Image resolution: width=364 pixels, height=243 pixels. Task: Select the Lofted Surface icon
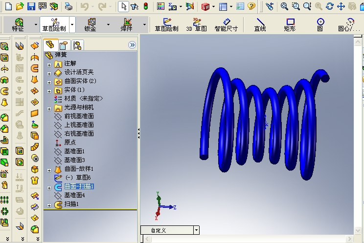click(x=35, y=80)
